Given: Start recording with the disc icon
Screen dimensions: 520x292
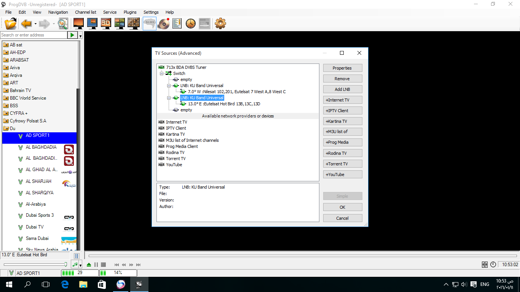Looking at the screenshot, I should [164, 24].
